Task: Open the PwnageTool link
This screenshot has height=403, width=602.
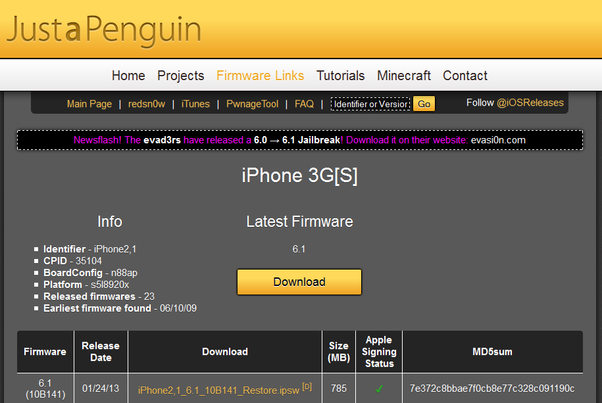Action: (252, 104)
